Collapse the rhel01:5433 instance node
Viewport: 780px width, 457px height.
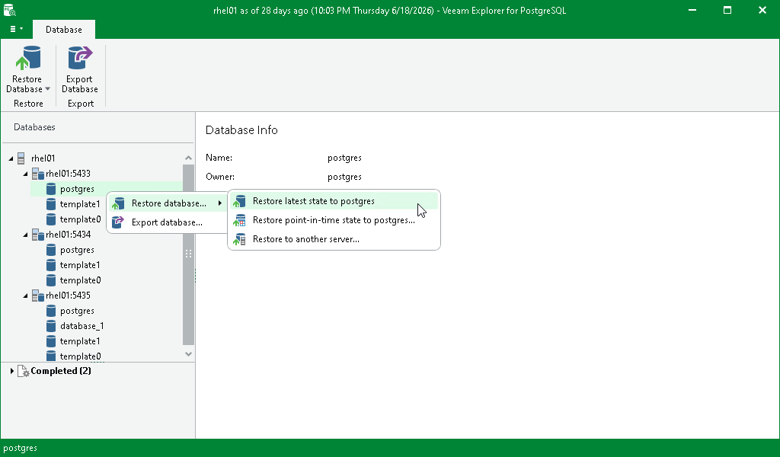click(x=25, y=174)
